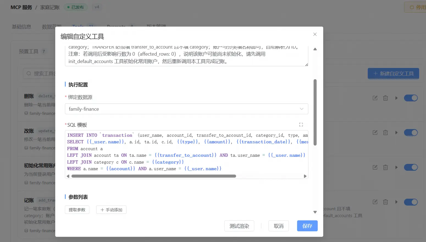Click the SQL editor scroll-right arrow
Image resolution: width=426 pixels, height=242 pixels.
pyautogui.click(x=305, y=176)
